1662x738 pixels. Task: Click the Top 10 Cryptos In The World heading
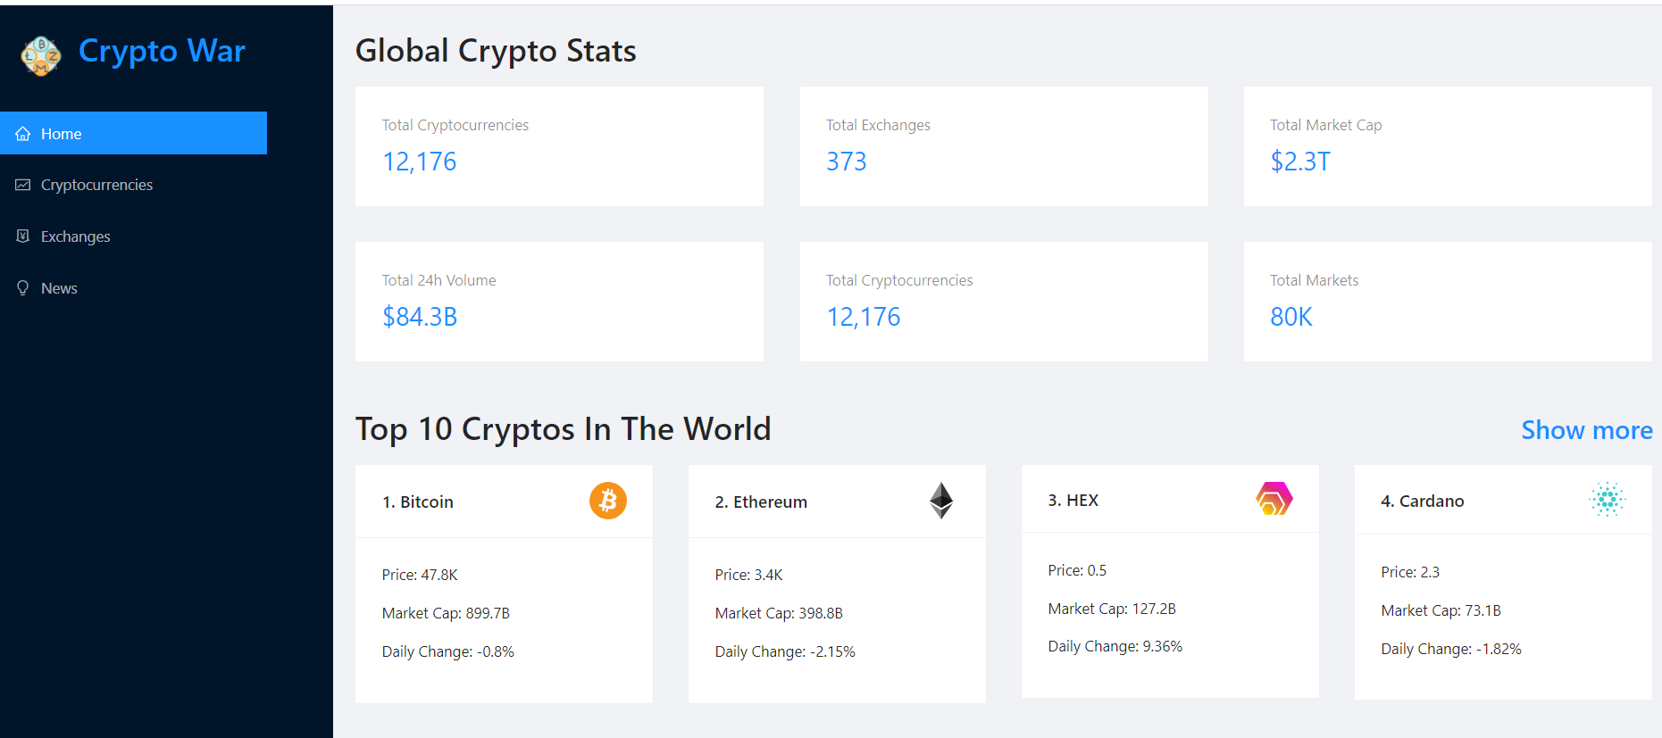pos(563,429)
